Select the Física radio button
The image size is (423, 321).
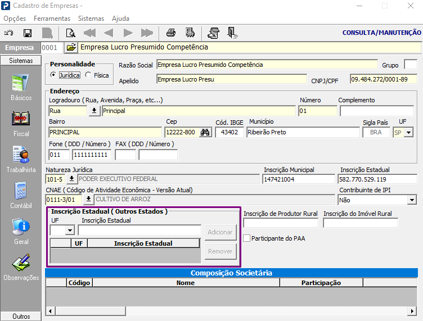tap(88, 75)
